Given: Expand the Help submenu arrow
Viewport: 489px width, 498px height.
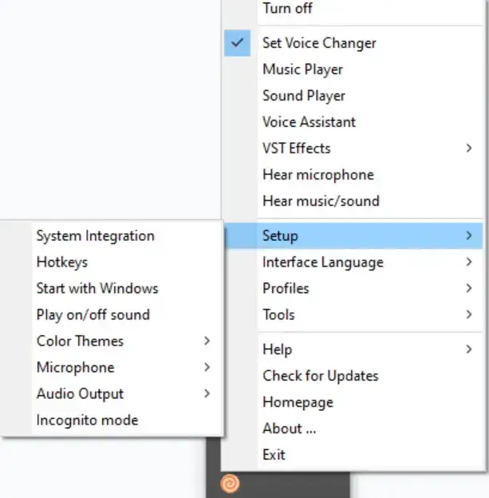Looking at the screenshot, I should click(469, 350).
